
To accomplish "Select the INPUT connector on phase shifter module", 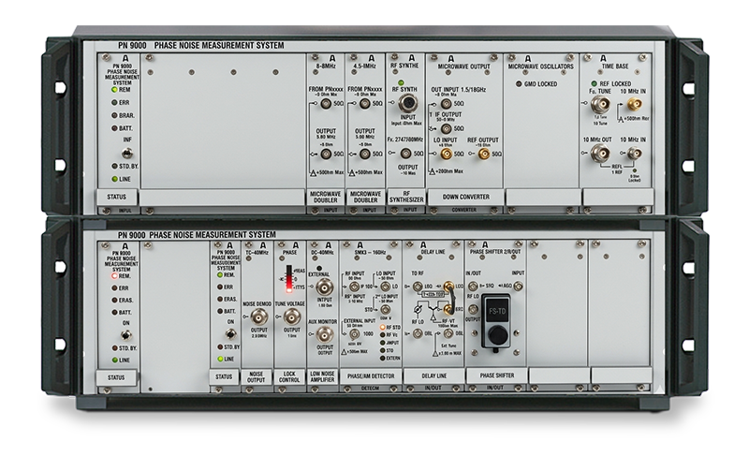I will [519, 286].
